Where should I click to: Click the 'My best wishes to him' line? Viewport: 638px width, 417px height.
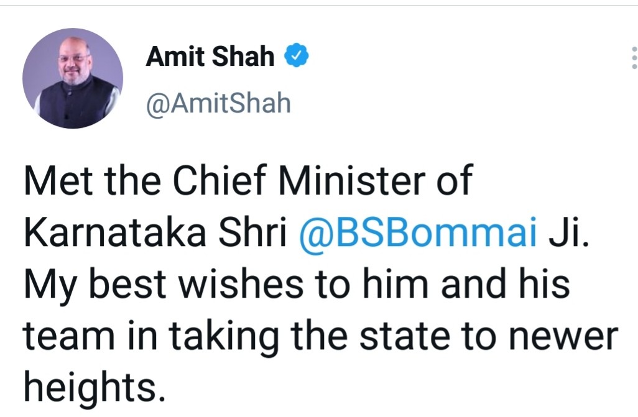[x=226, y=285]
